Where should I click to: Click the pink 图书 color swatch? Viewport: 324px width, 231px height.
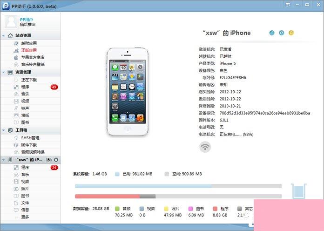pos(190,209)
